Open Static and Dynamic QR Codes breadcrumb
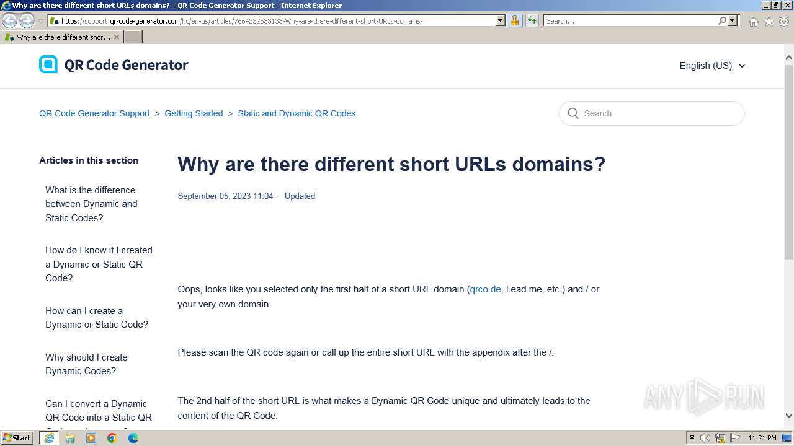Viewport: 794px width, 446px height. click(x=297, y=113)
